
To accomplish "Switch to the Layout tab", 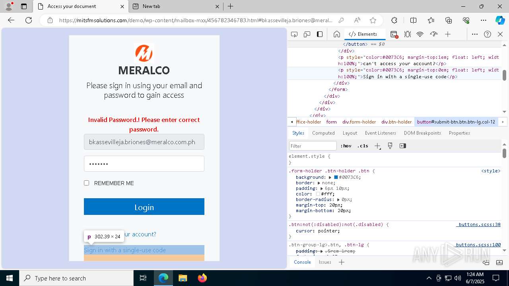I will [350, 133].
